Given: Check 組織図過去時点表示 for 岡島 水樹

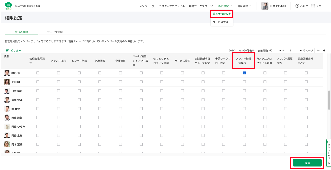Looking at the screenshot, I should (x=306, y=135).
